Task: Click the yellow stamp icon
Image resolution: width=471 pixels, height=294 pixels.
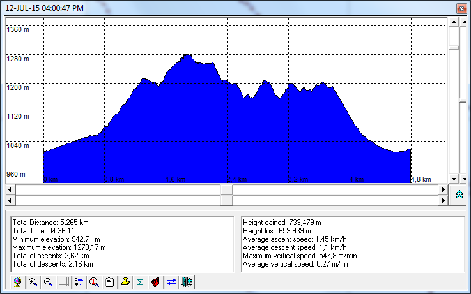Action: pyautogui.click(x=125, y=282)
